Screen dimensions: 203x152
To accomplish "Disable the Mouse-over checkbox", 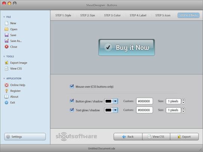I will pos(72,86).
